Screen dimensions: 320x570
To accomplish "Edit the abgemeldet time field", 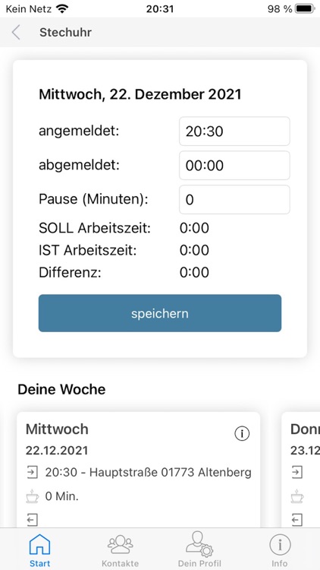I will (234, 166).
